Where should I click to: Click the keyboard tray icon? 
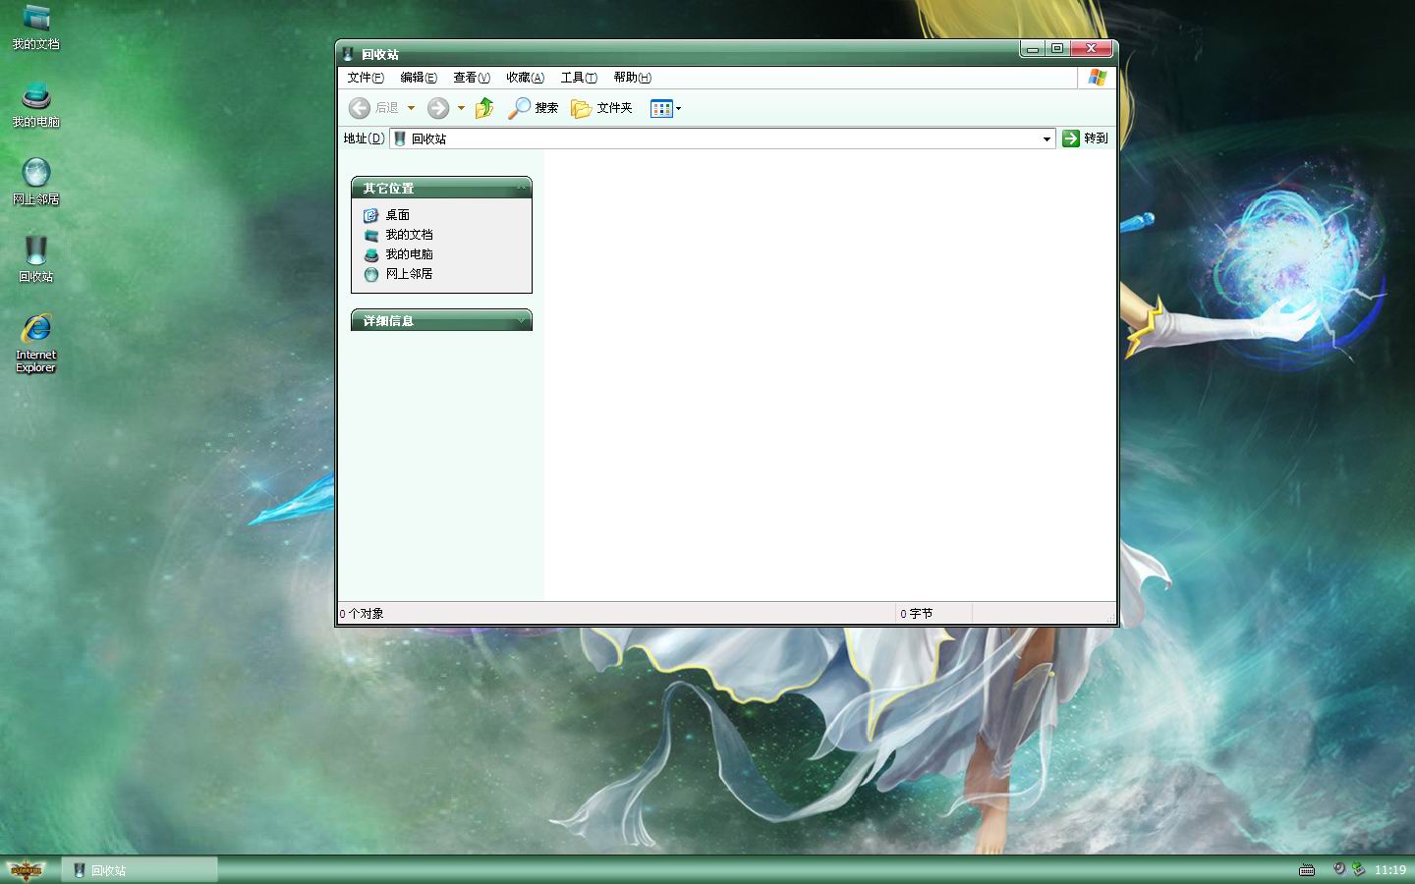[1307, 869]
